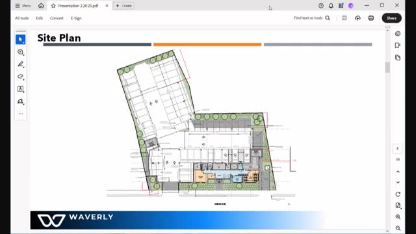Click the Create new tab button

pyautogui.click(x=123, y=6)
